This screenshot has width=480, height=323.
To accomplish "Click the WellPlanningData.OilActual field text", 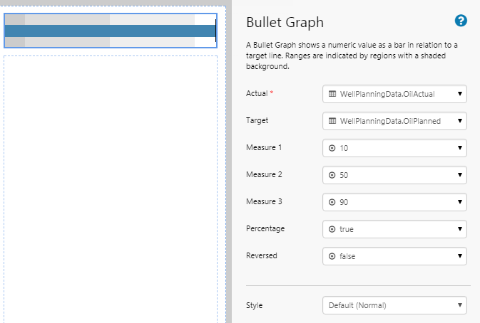I will (x=387, y=94).
